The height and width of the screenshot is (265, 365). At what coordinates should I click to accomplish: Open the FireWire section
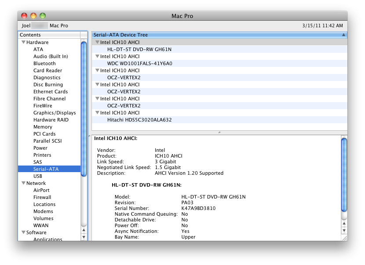click(43, 106)
